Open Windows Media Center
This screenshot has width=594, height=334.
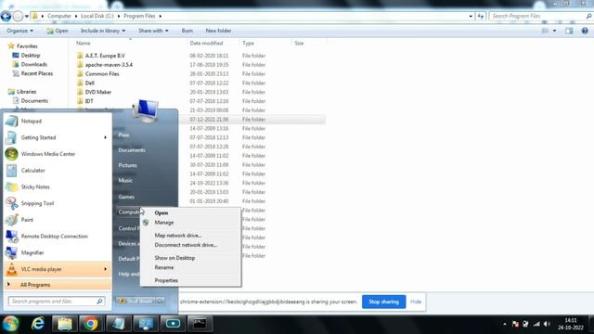coord(57,154)
